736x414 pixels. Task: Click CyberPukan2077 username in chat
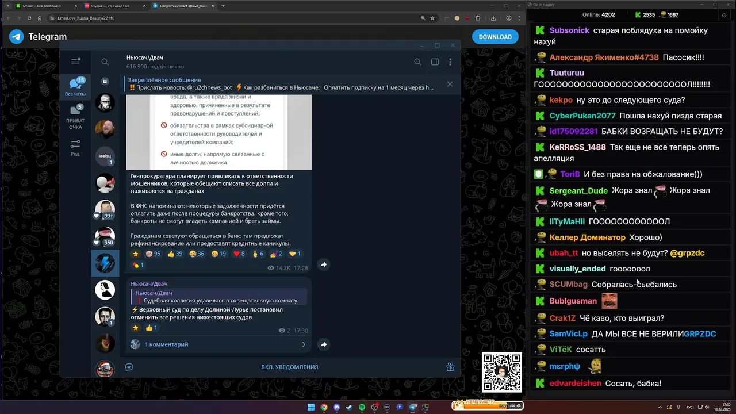(582, 116)
